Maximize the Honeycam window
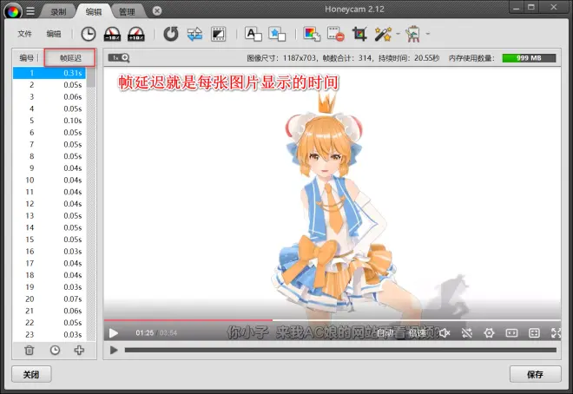This screenshot has width=573, height=394. pyautogui.click(x=531, y=7)
